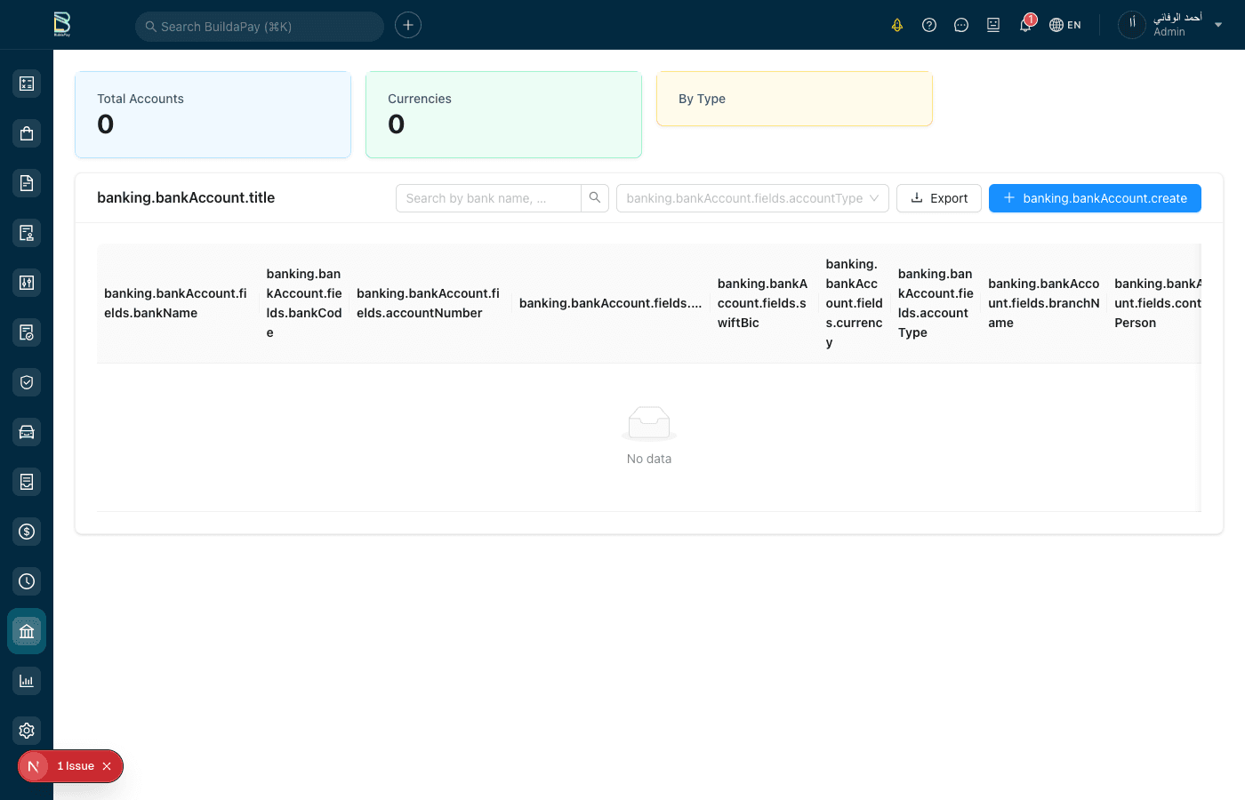Switch language using the EN selector
The height and width of the screenshot is (800, 1245).
point(1065,25)
